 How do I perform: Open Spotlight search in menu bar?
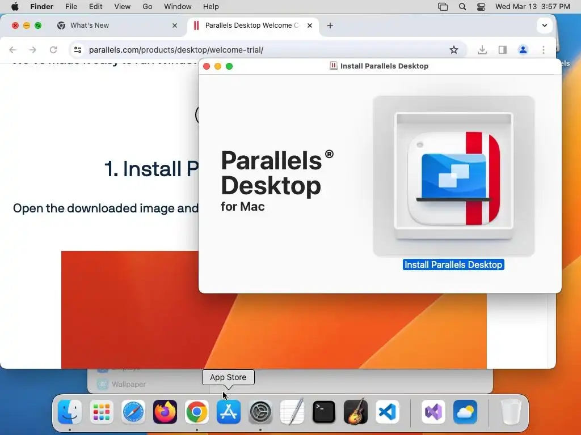[x=462, y=7]
